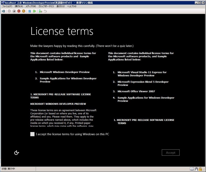Click the greyed-out Start VM icon
Screen dimensions: 206x172
pyautogui.click(x=9, y=11)
